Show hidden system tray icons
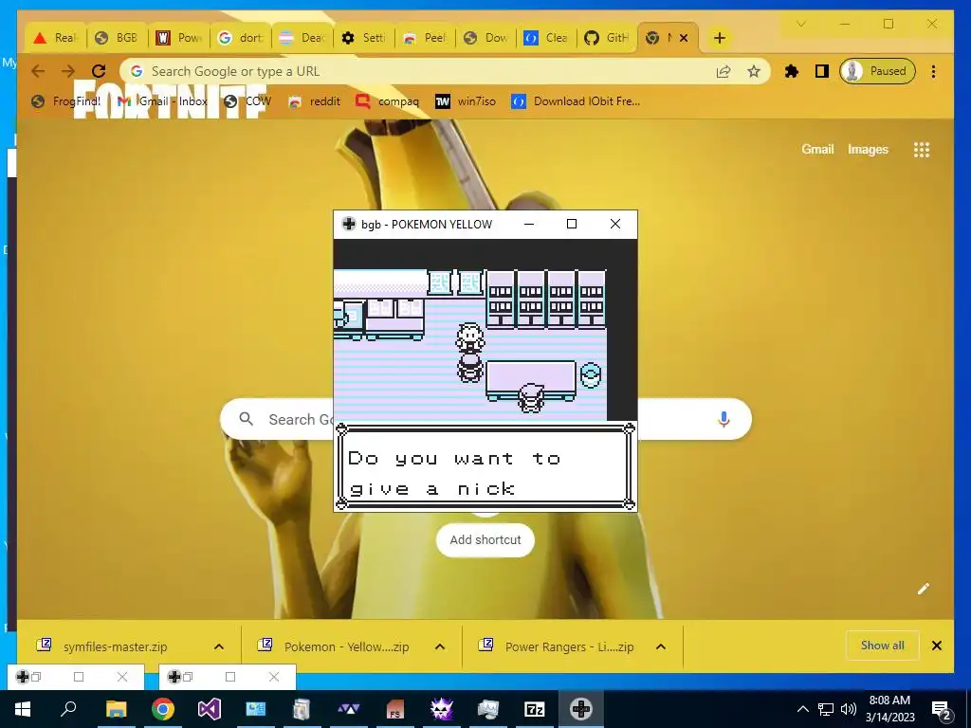971x728 pixels. click(802, 709)
